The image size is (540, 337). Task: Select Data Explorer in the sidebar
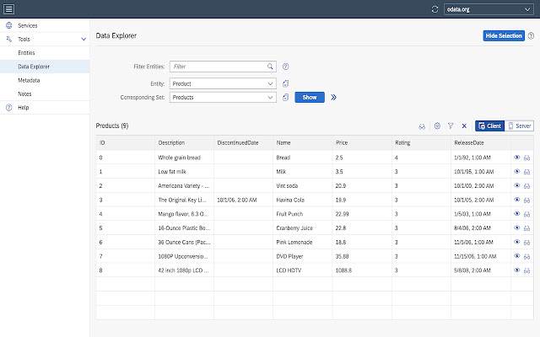pos(45,67)
